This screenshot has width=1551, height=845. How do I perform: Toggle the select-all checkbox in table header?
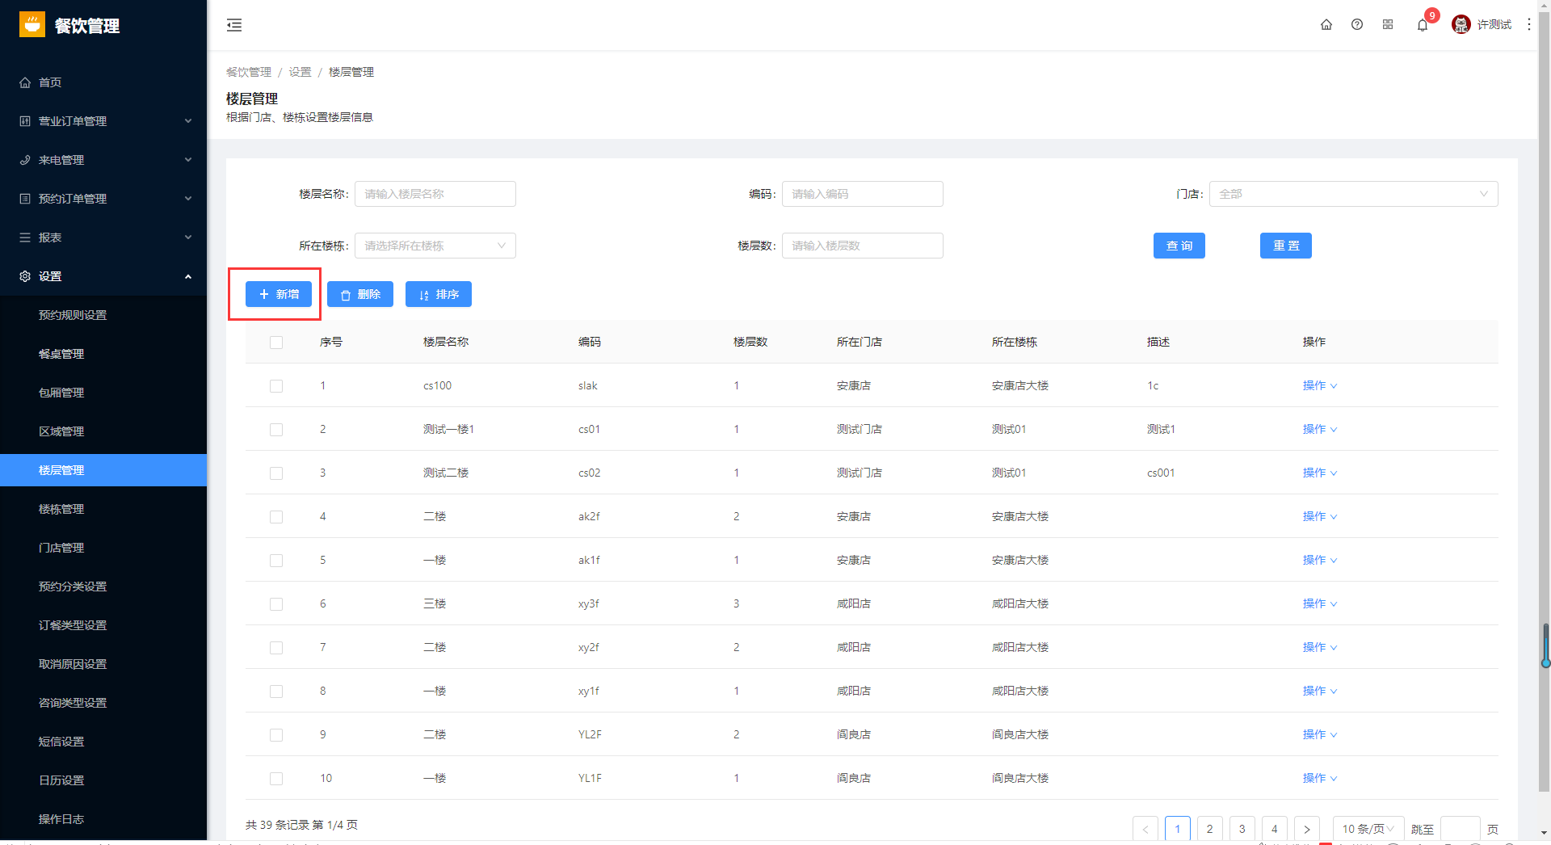pyautogui.click(x=276, y=343)
